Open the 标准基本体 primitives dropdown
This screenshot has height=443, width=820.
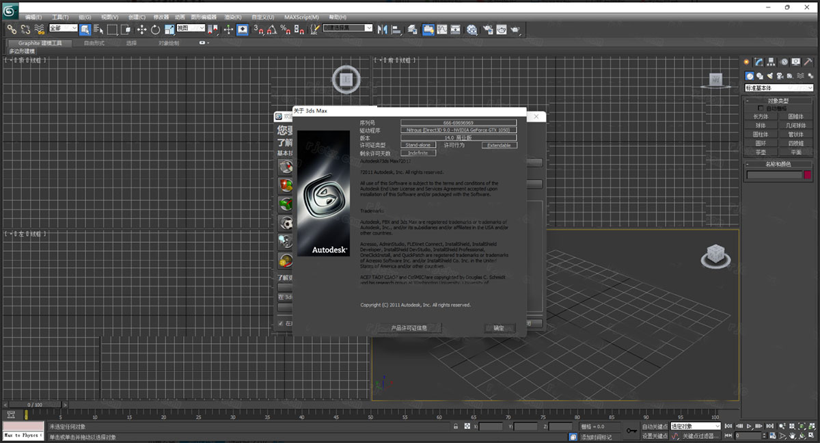coord(778,88)
